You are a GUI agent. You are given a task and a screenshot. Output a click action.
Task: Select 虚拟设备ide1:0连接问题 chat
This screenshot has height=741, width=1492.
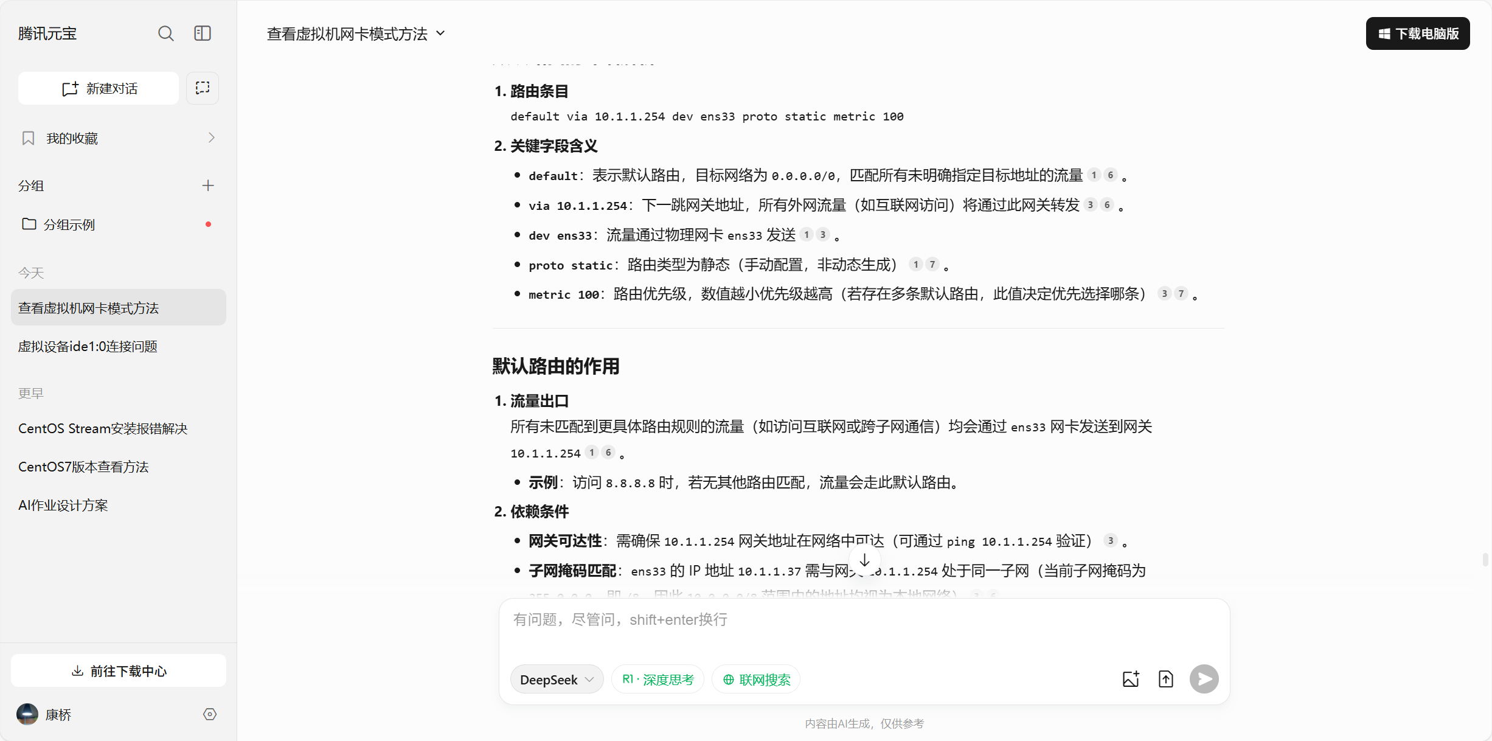(x=88, y=346)
